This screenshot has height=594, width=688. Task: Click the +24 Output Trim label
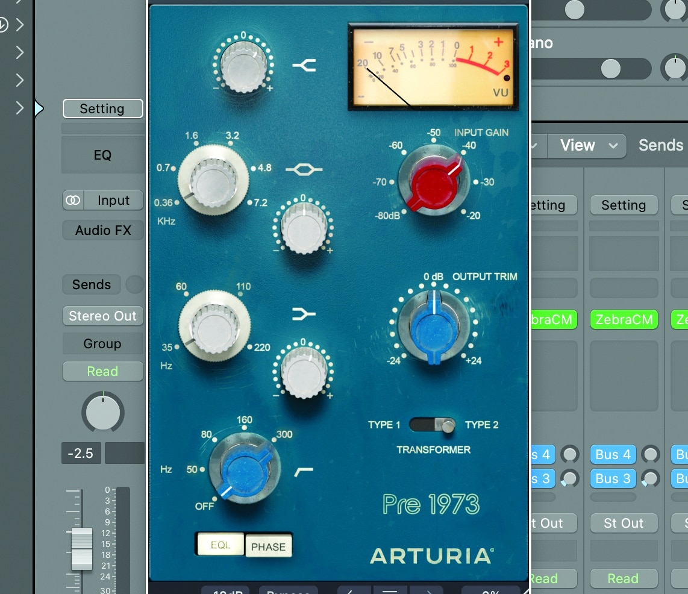(x=474, y=361)
